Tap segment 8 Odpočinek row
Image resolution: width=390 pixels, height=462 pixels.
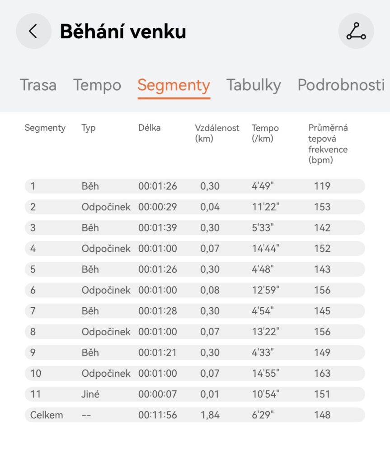(194, 332)
